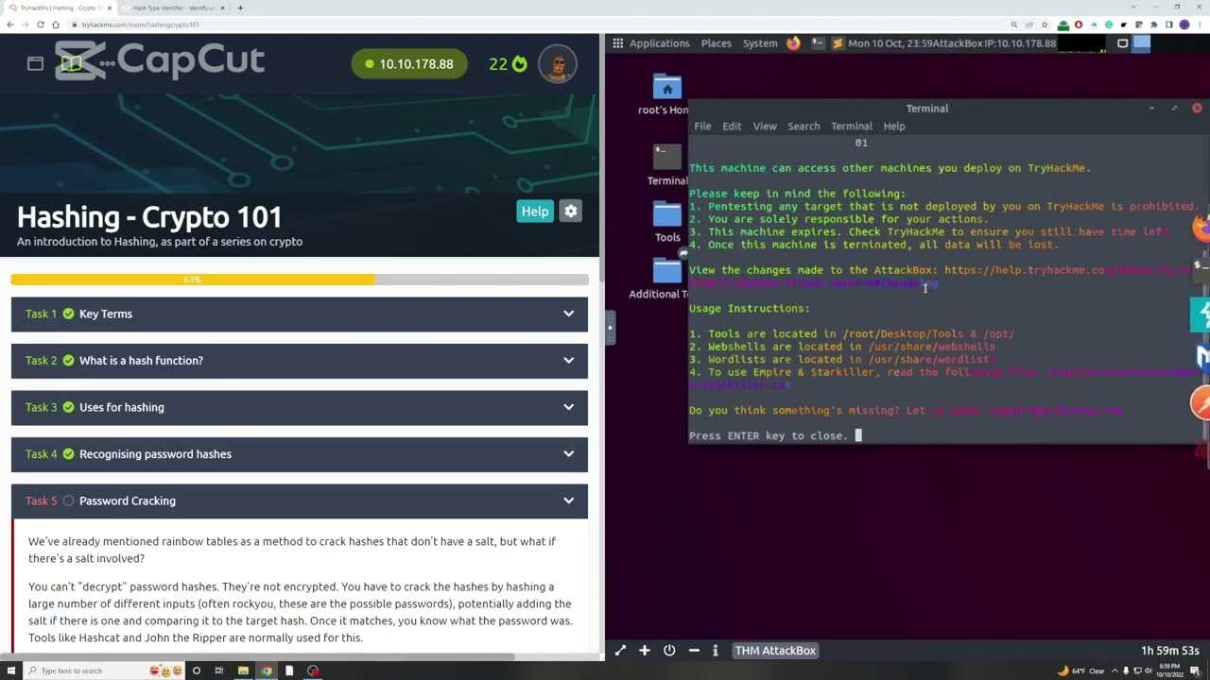Open the Terminal menu in terminal menubar
Viewport: 1210px width, 680px height.
pos(852,127)
